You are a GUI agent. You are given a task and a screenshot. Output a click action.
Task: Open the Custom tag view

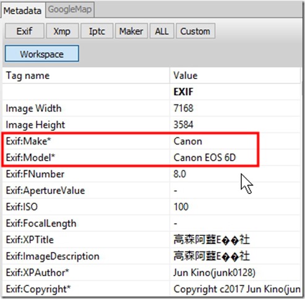195,32
